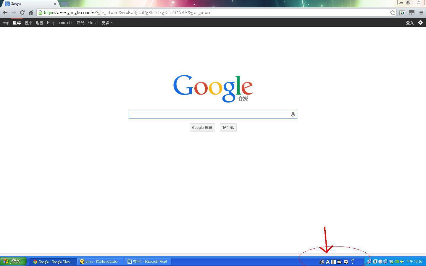426x266 pixels.
Task: Open 圖片 images in Google bar
Action: (x=28, y=23)
